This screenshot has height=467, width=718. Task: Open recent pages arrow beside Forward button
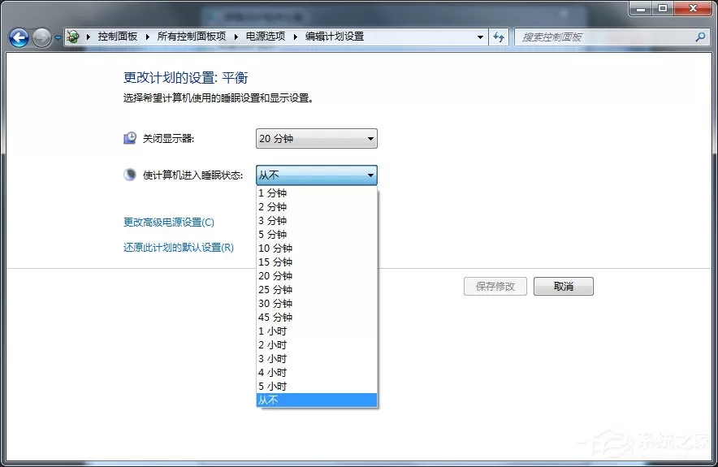point(58,38)
